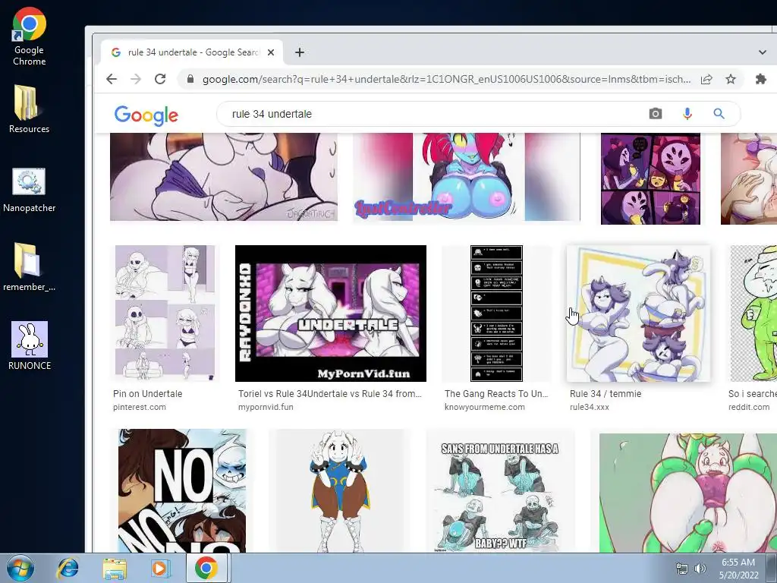
Task: Switch to Chrome in the taskbar
Action: click(x=206, y=568)
